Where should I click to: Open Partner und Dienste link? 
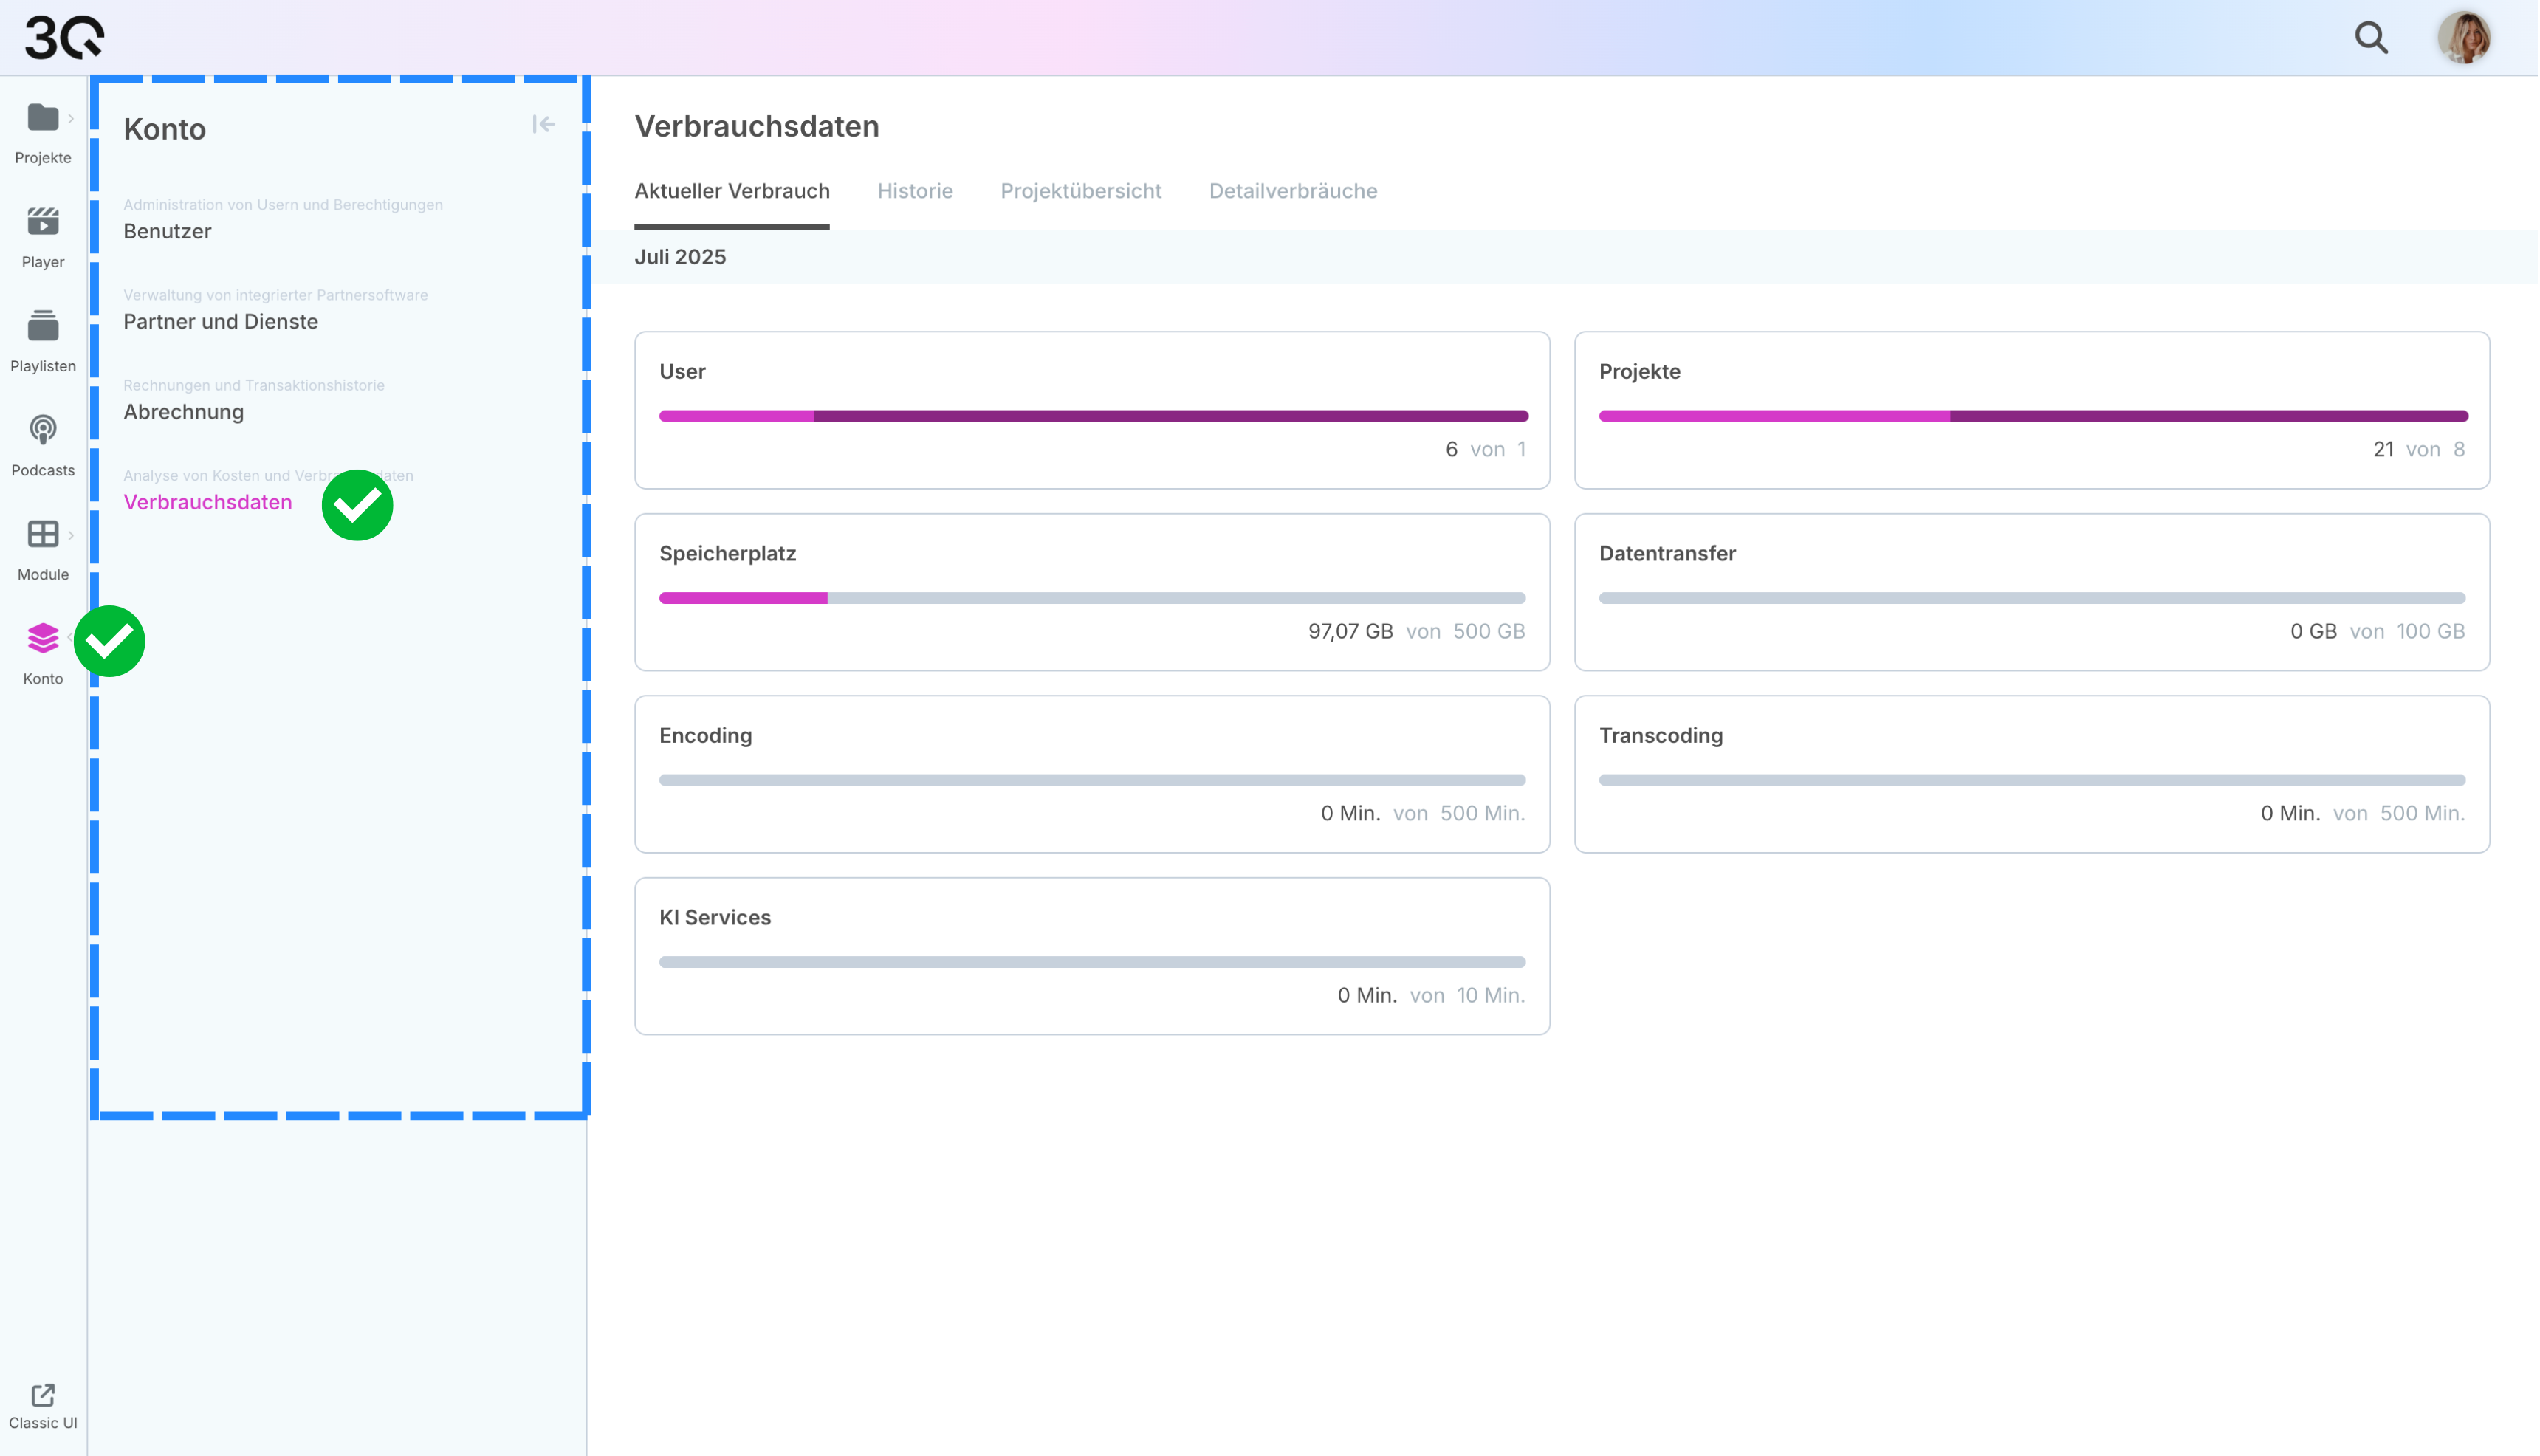[x=220, y=321]
